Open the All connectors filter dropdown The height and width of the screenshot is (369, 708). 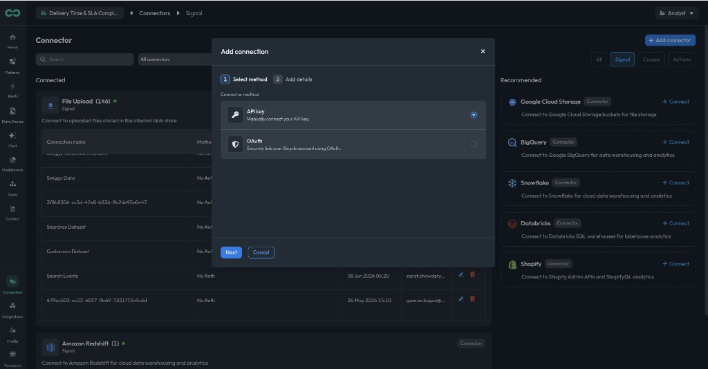pyautogui.click(x=175, y=59)
